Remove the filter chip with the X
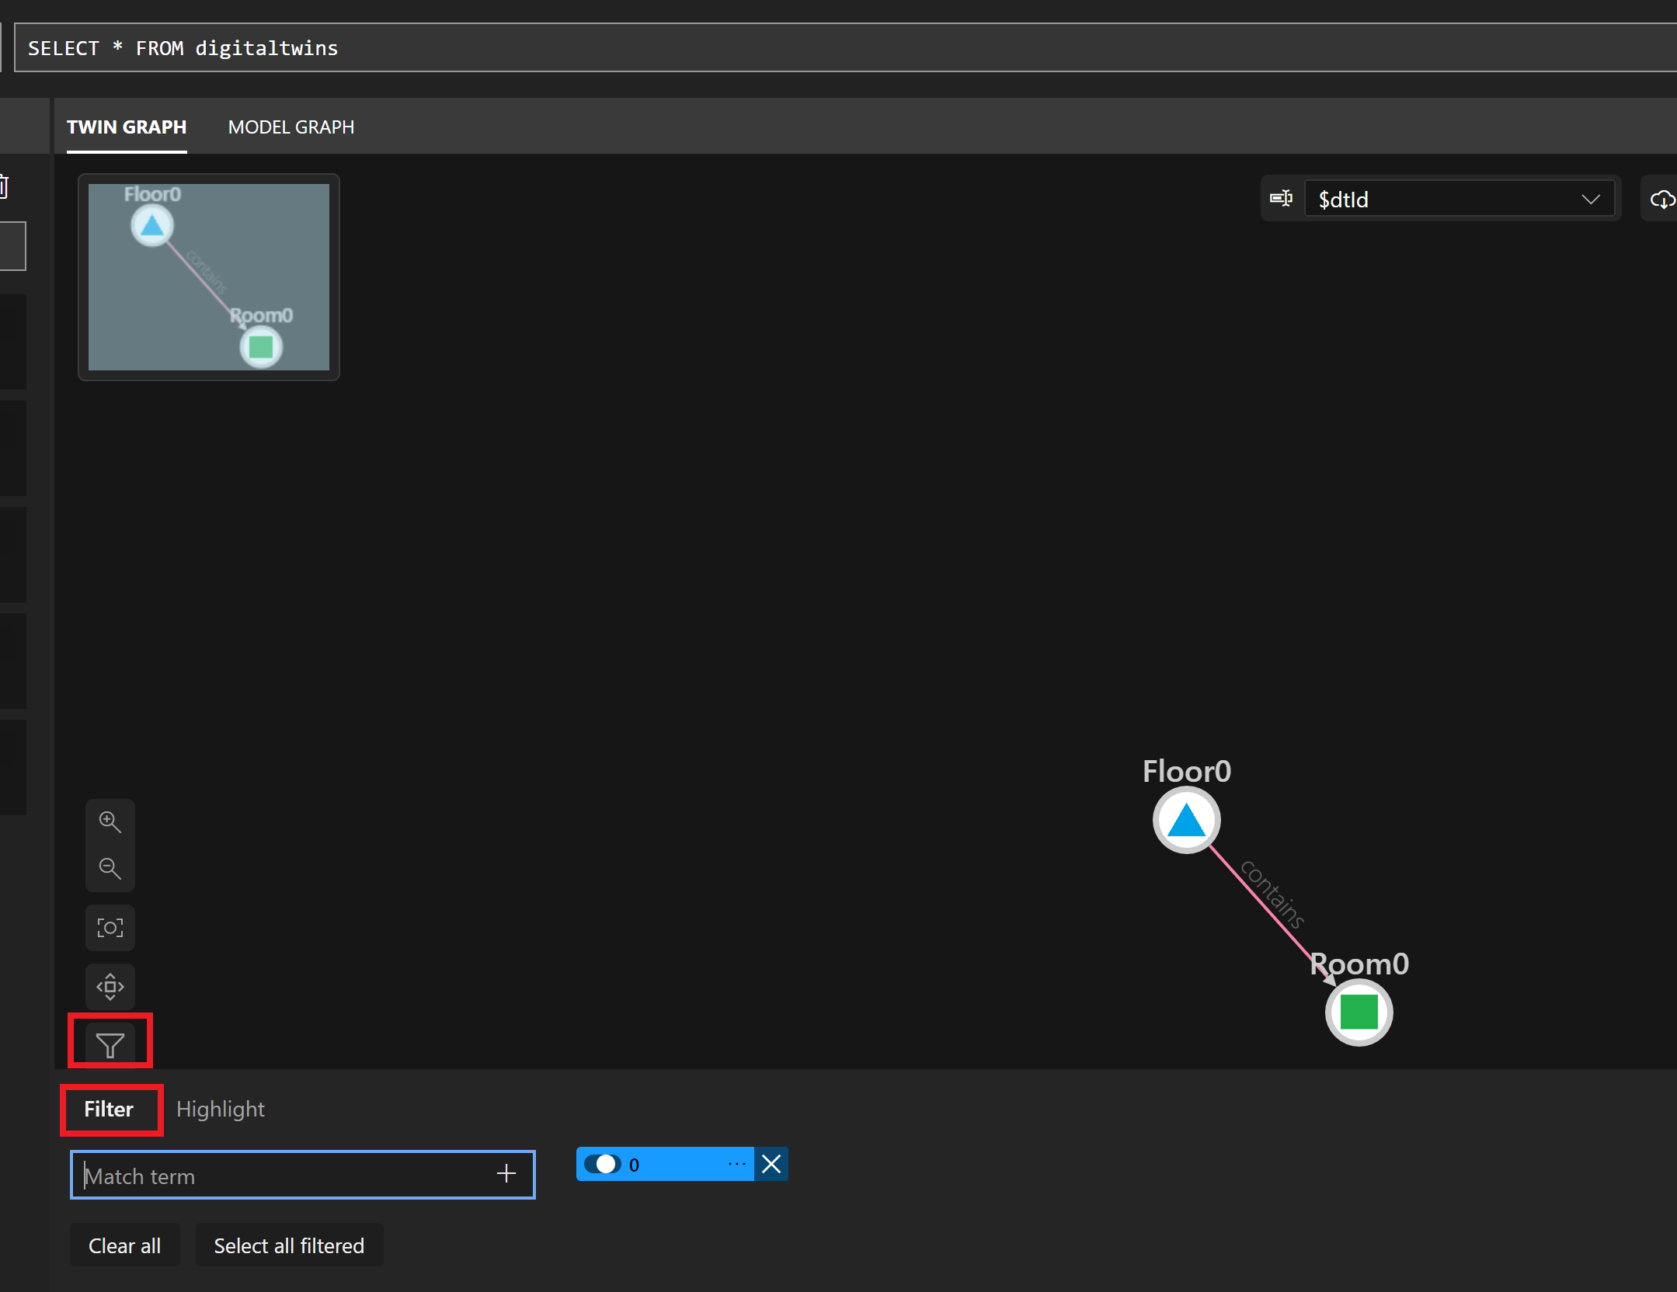 pos(771,1164)
